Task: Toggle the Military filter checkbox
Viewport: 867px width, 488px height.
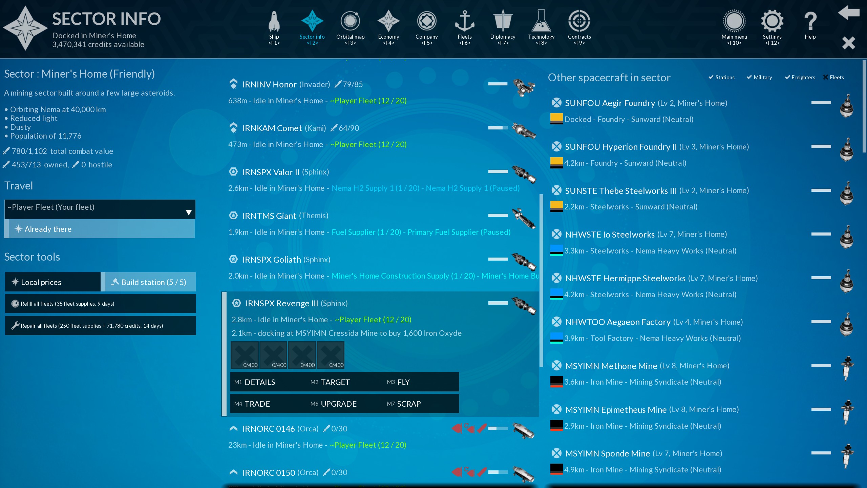Action: pos(749,77)
